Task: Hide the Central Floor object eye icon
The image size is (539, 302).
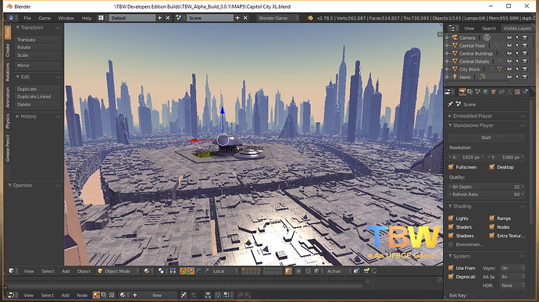Action: pyautogui.click(x=509, y=45)
